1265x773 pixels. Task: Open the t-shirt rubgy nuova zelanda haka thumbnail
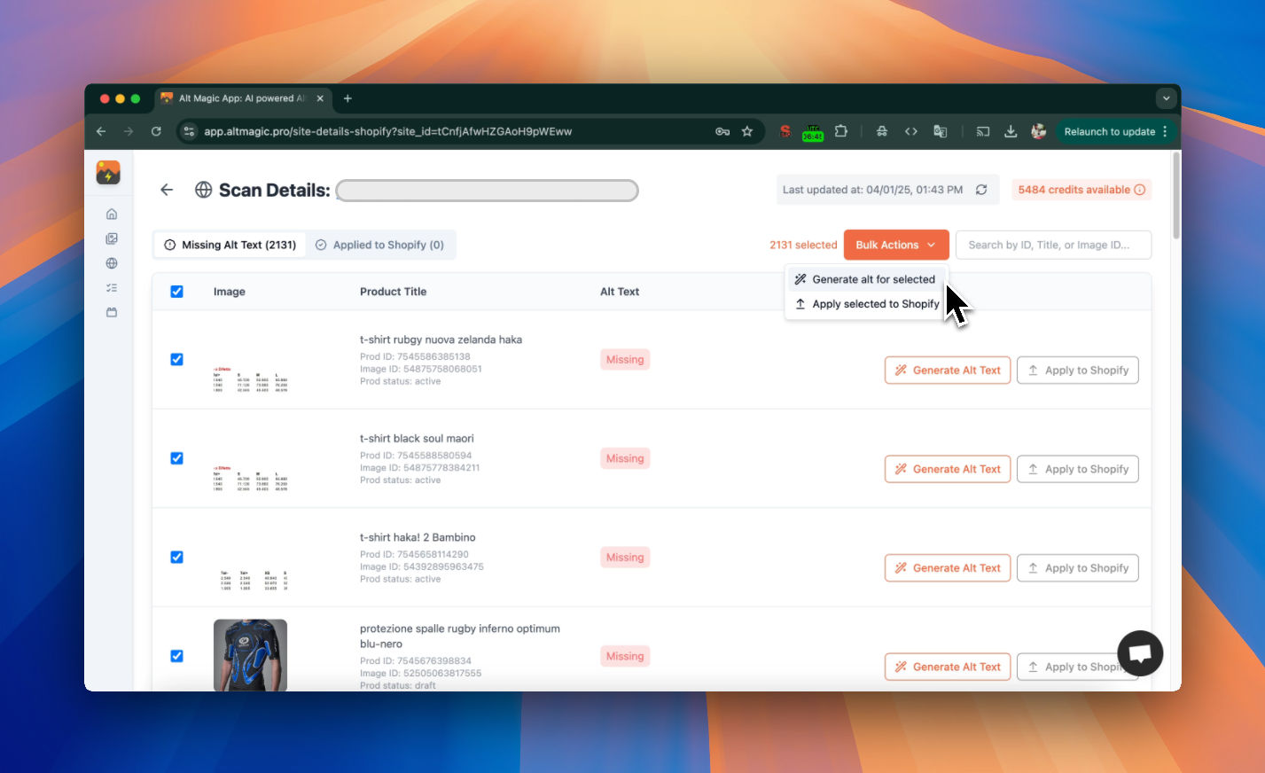tap(250, 379)
